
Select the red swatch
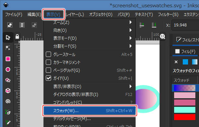coord(185,117)
